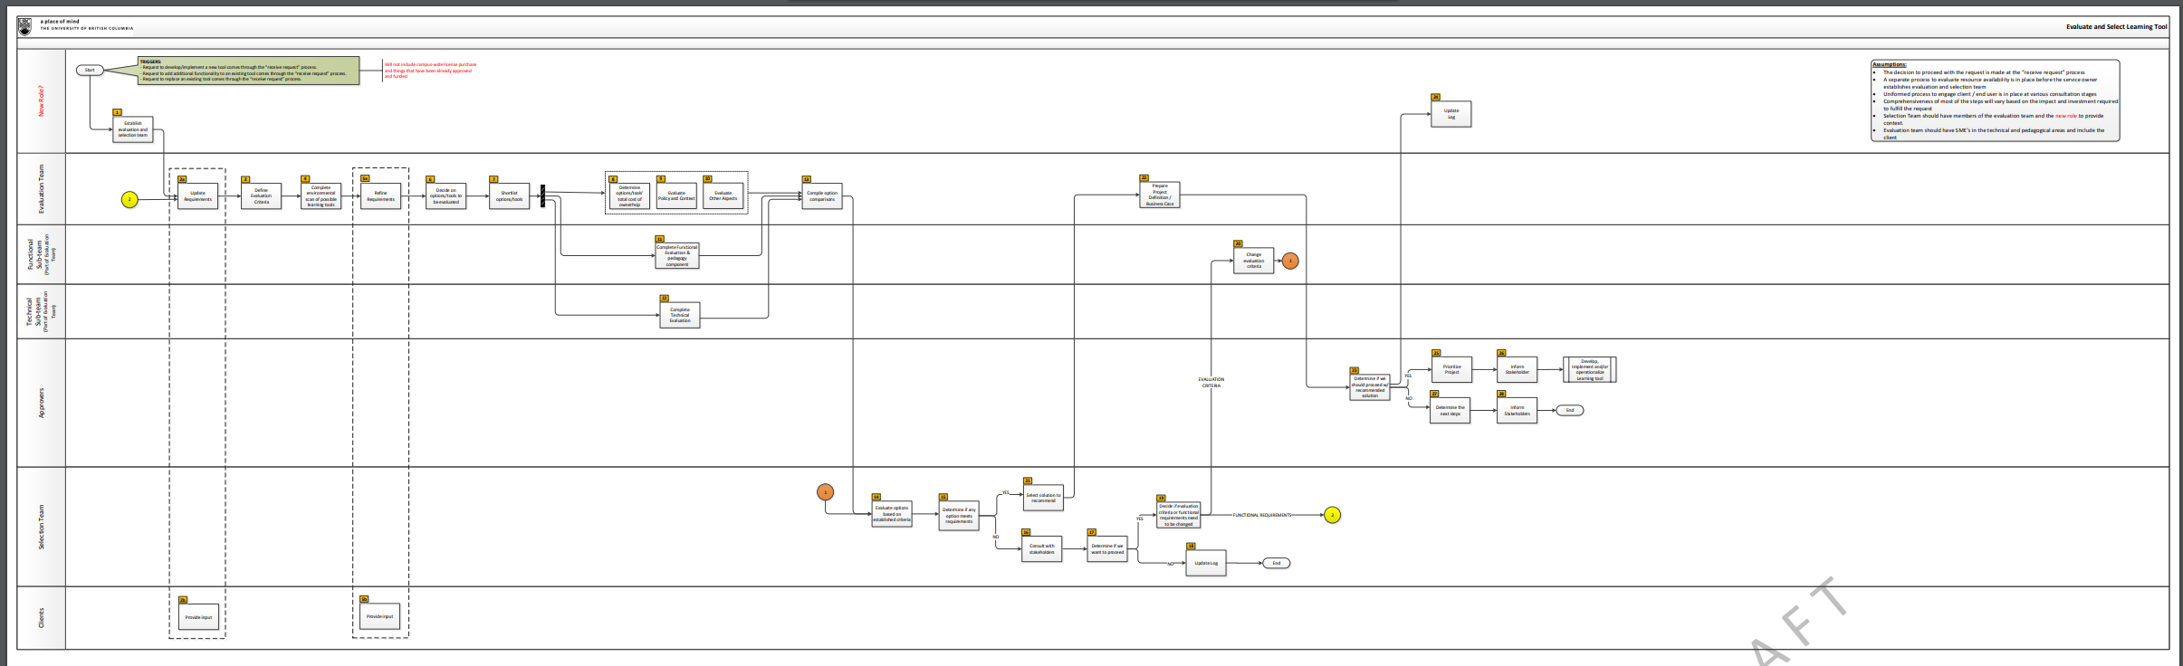2183x666 pixels.
Task: Select the Establish evaluation and selection team box
Action: pos(133,129)
